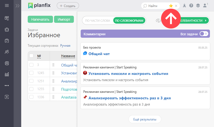This screenshot has width=214, height=127.
Task: Show more sections via three-dots icon
Action: pos(7,85)
